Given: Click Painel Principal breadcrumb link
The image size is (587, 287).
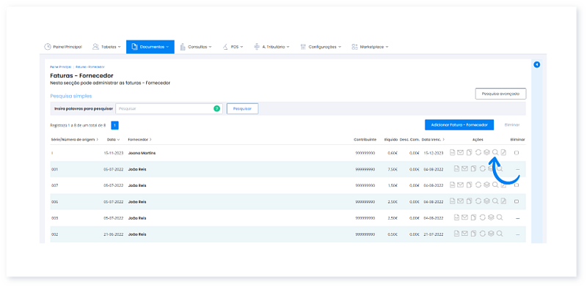Looking at the screenshot, I should 61,67.
